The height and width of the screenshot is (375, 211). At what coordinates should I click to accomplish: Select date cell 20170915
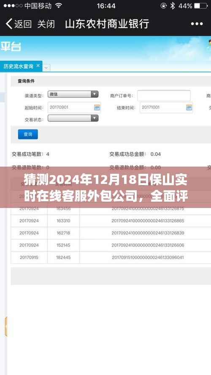(x=29, y=258)
